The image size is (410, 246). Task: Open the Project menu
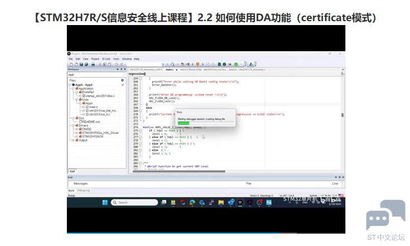tap(95, 59)
